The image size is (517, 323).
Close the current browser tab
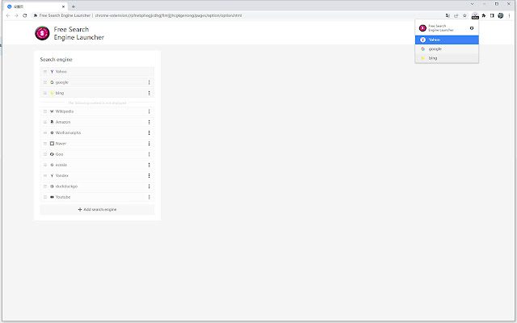click(63, 6)
